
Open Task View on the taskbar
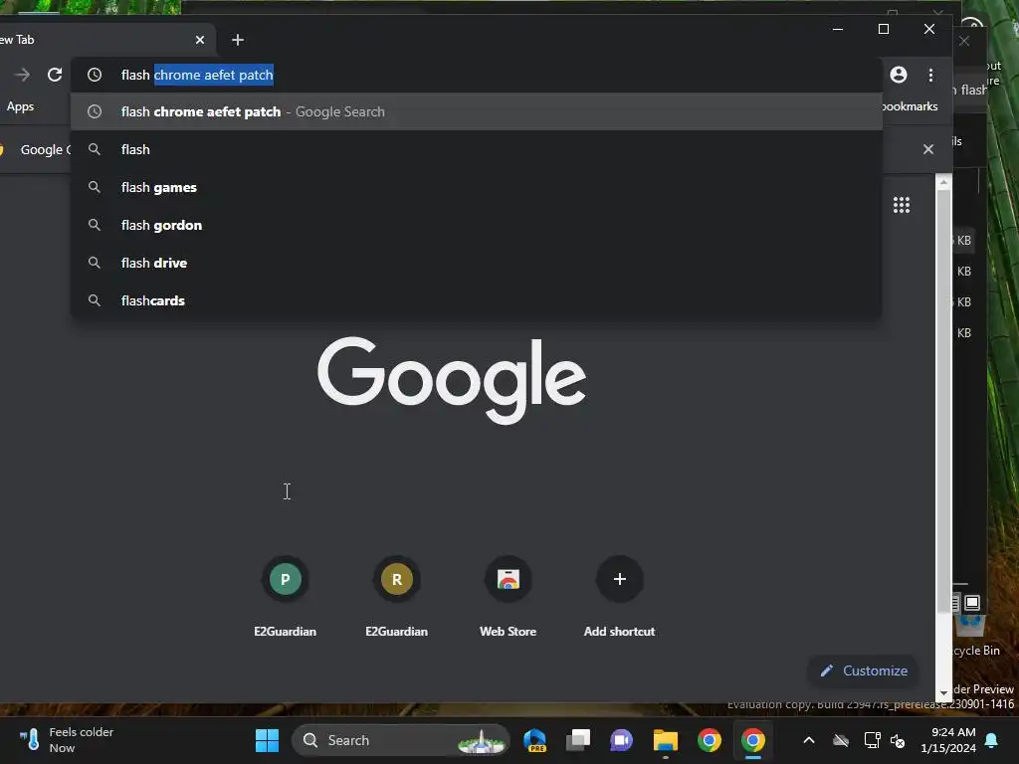578,740
